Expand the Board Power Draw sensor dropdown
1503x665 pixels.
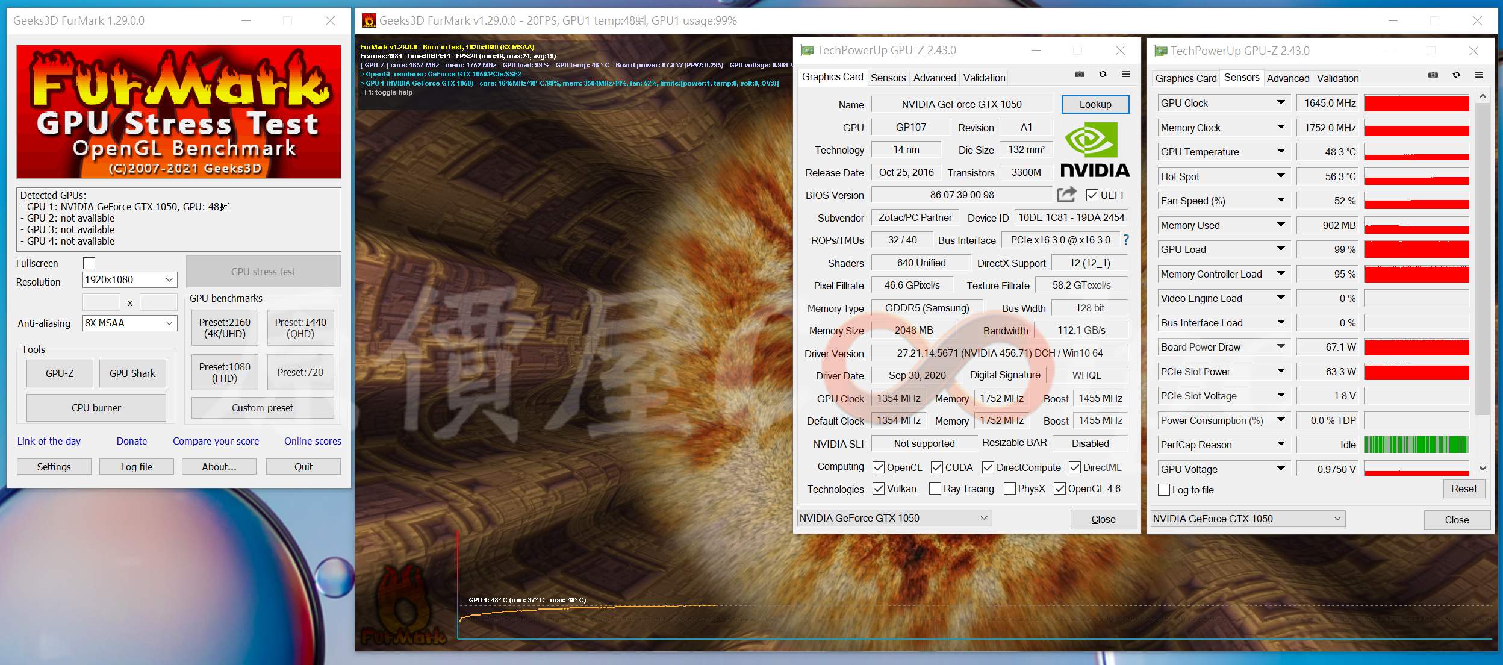1281,347
